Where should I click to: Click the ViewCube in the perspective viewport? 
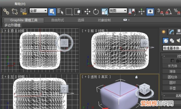coord(145,90)
